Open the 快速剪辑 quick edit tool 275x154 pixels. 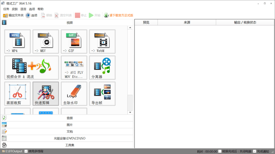point(46,94)
